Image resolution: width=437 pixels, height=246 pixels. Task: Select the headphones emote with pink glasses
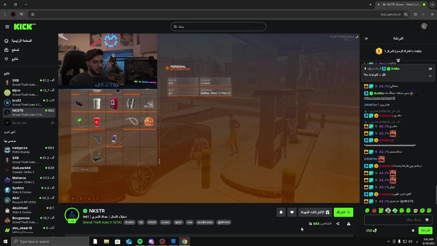(388, 210)
